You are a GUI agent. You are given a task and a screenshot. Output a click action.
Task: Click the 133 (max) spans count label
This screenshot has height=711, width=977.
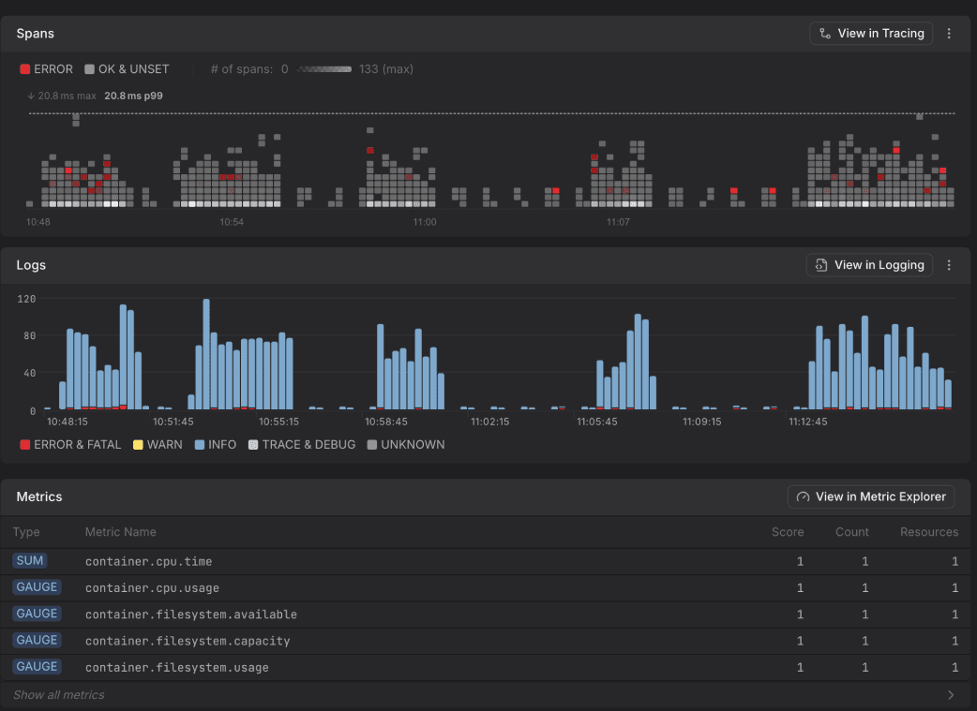385,69
